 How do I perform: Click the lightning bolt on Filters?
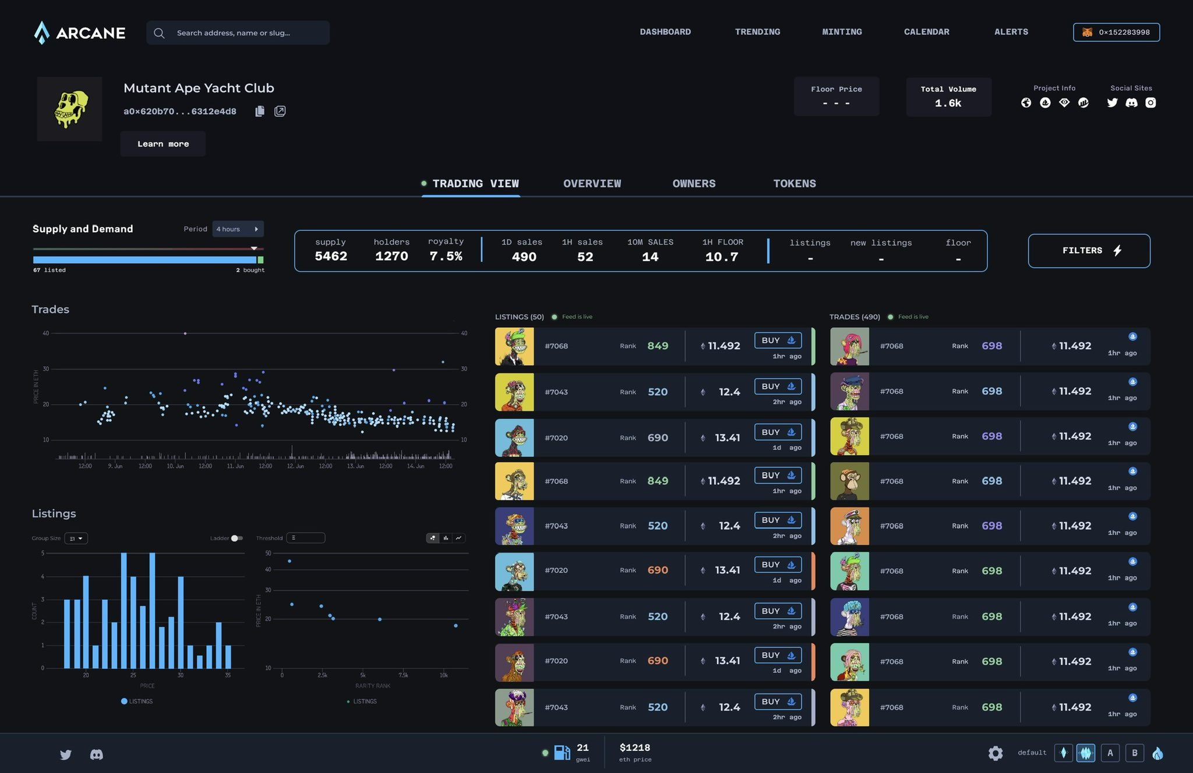point(1117,250)
